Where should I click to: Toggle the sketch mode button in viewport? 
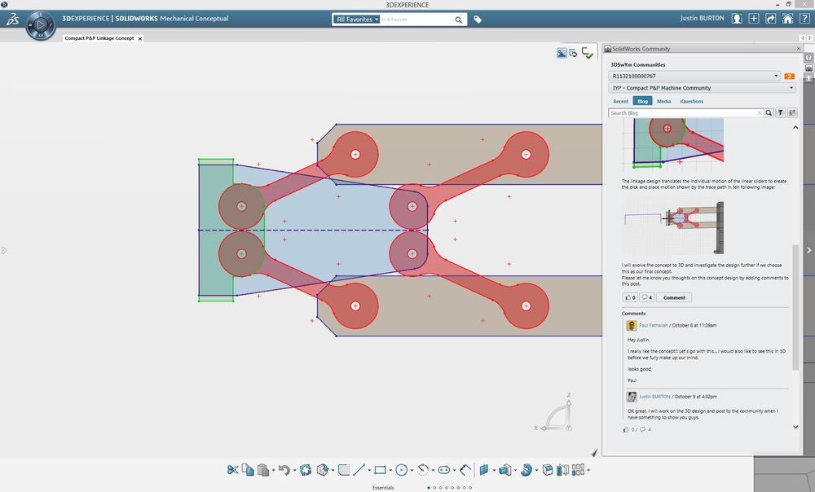(562, 53)
